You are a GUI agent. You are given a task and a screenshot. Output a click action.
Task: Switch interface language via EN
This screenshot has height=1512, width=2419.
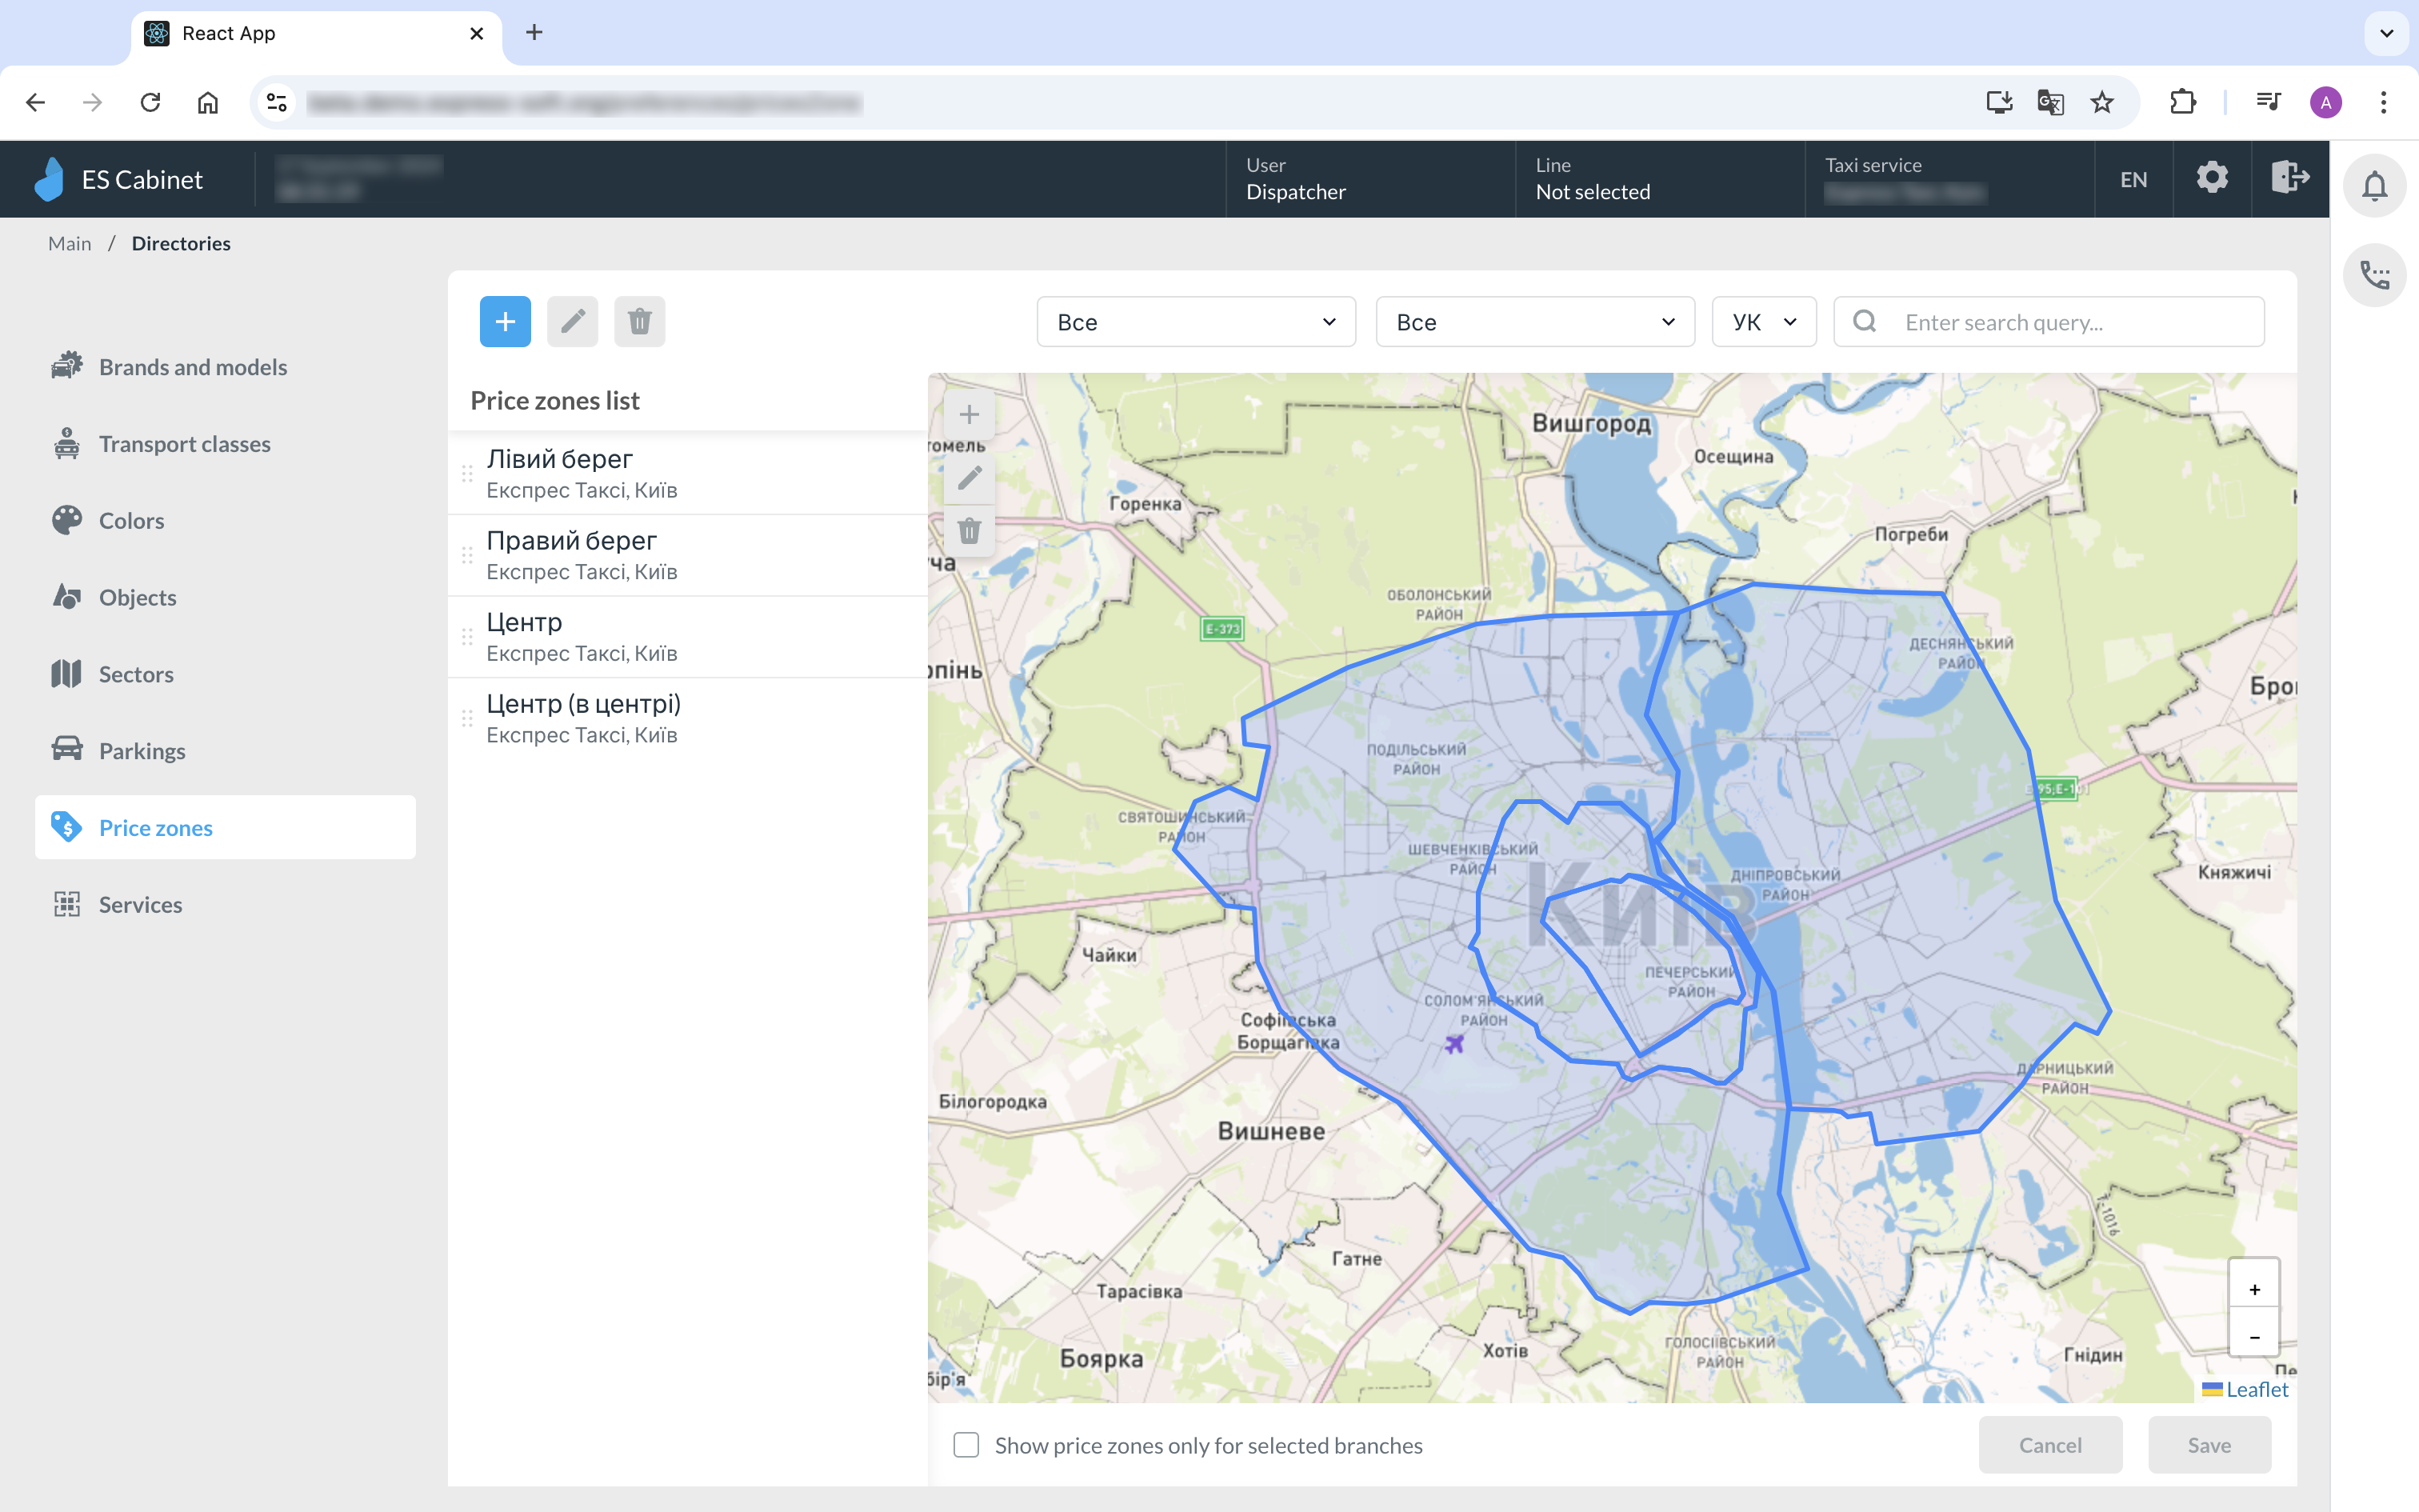[2133, 179]
